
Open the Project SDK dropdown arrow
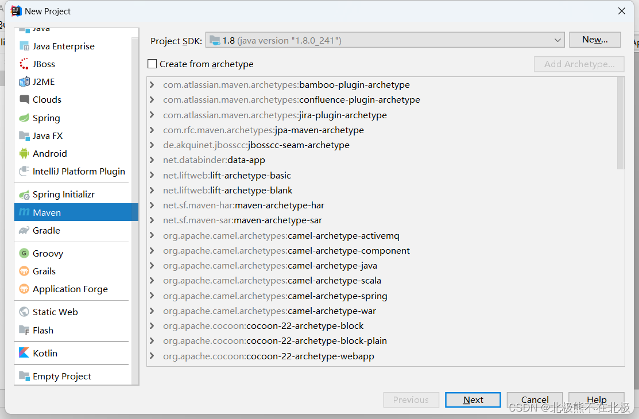coord(557,40)
